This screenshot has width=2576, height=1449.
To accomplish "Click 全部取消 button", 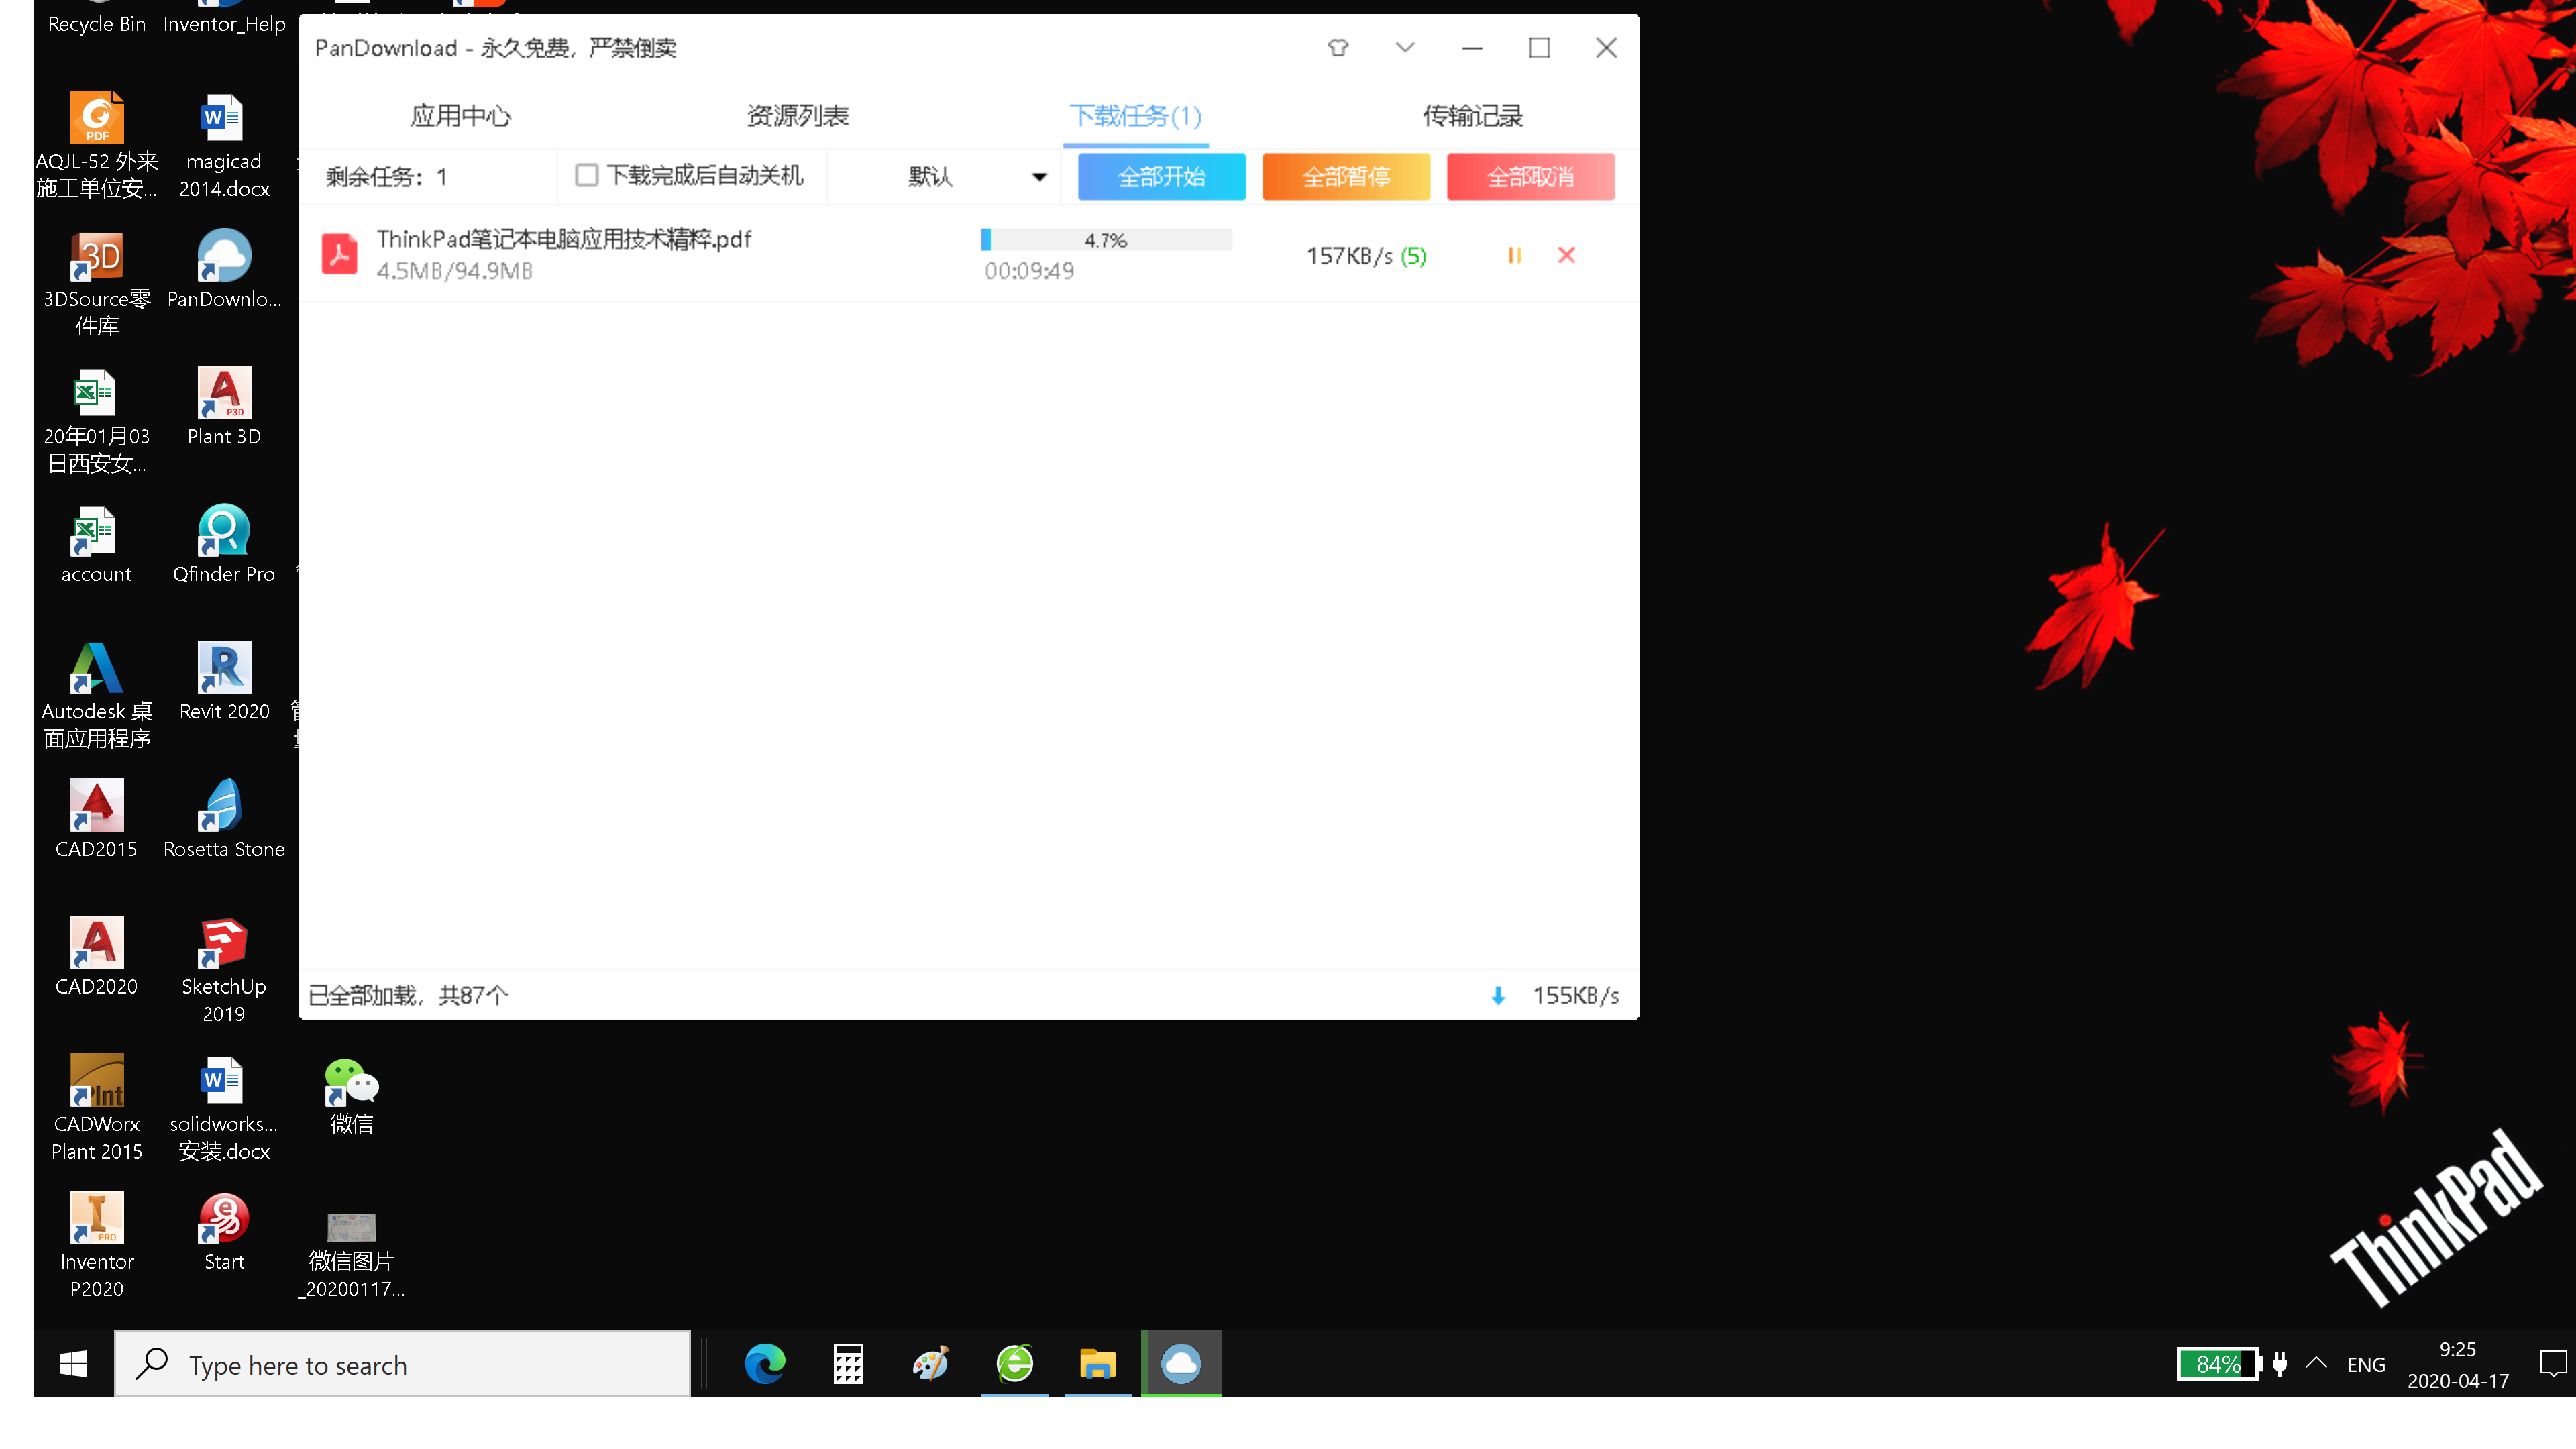I will click(1530, 177).
